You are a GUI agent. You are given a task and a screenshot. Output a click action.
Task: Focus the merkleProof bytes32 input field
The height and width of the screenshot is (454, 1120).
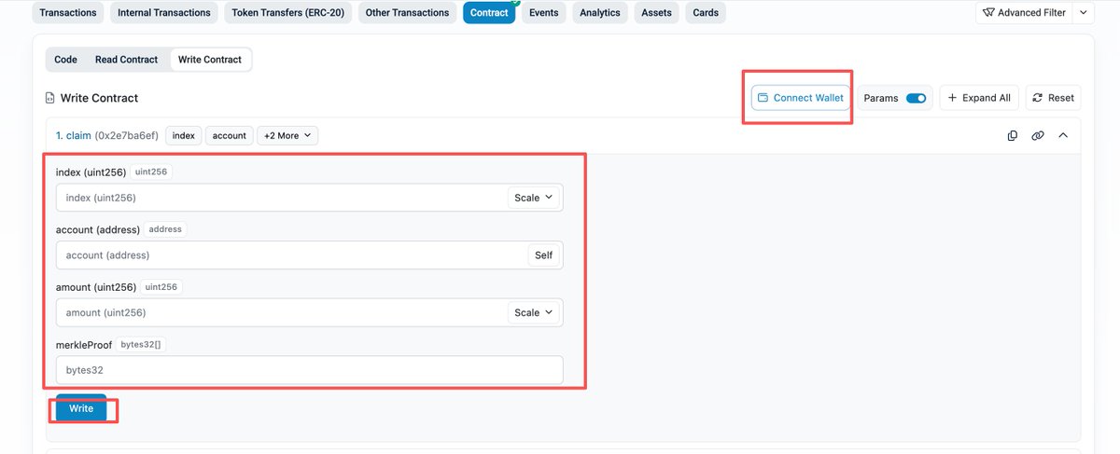pyautogui.click(x=310, y=370)
